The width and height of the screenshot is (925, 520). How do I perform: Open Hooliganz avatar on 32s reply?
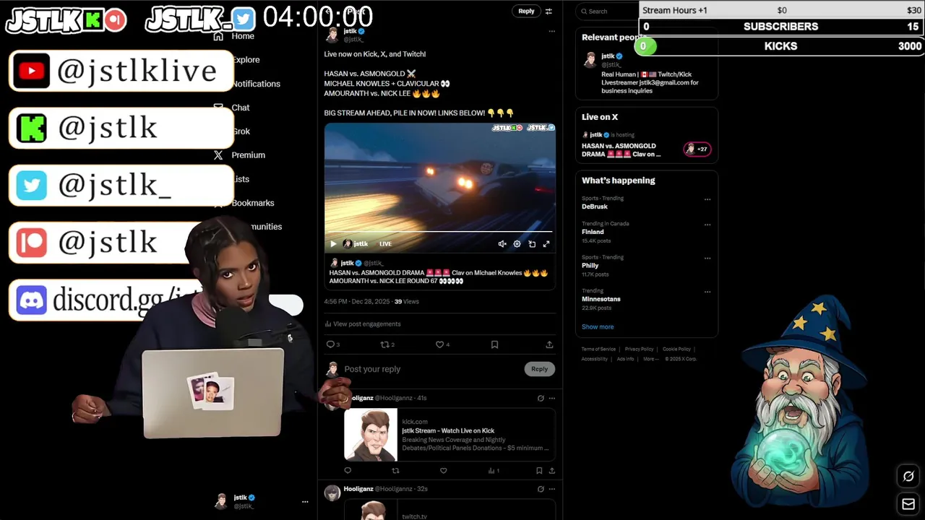[x=332, y=493]
